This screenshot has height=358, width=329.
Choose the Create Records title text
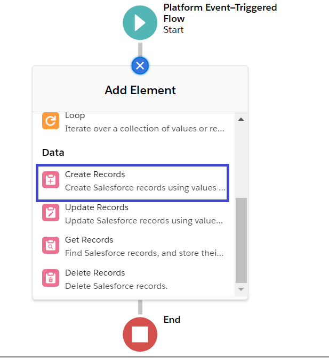pyautogui.click(x=95, y=174)
